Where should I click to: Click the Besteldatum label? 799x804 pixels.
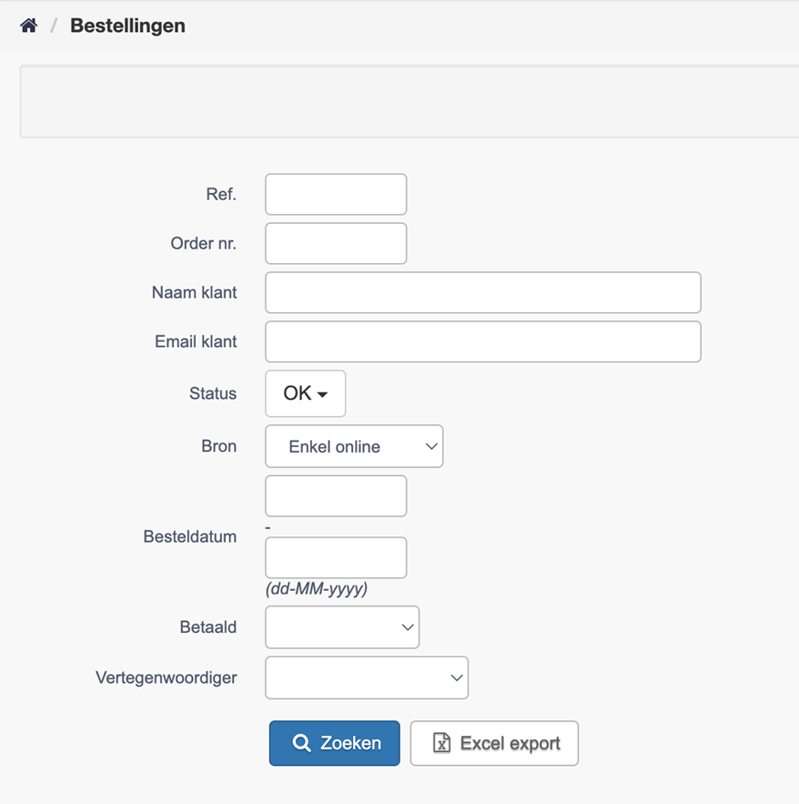pos(189,537)
